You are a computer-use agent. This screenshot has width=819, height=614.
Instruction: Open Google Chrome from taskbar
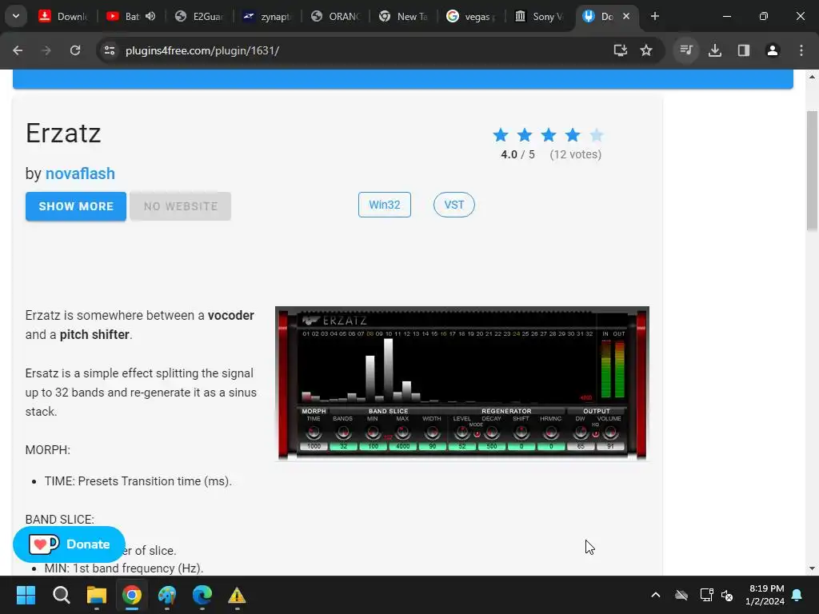tap(132, 595)
